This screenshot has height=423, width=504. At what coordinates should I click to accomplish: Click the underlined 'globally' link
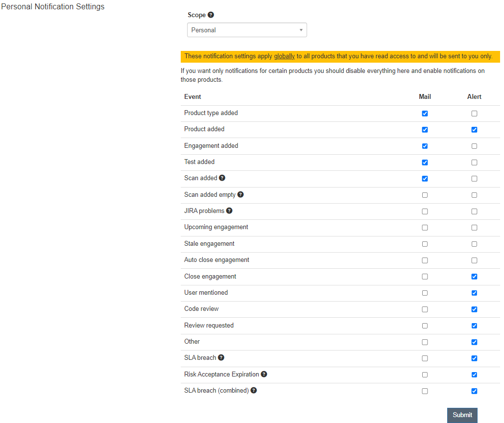tap(284, 56)
